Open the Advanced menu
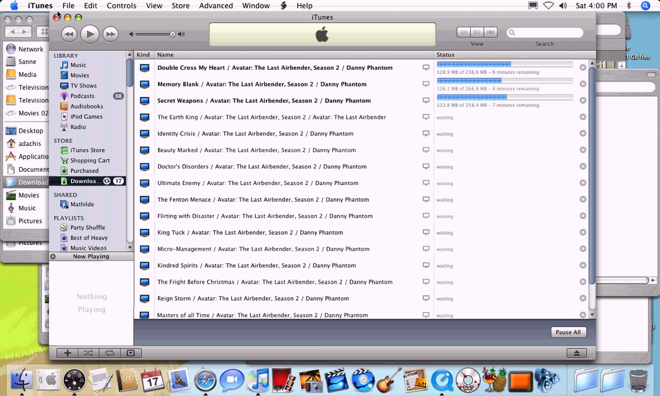Viewport: 660px width, 396px height. 216,5
